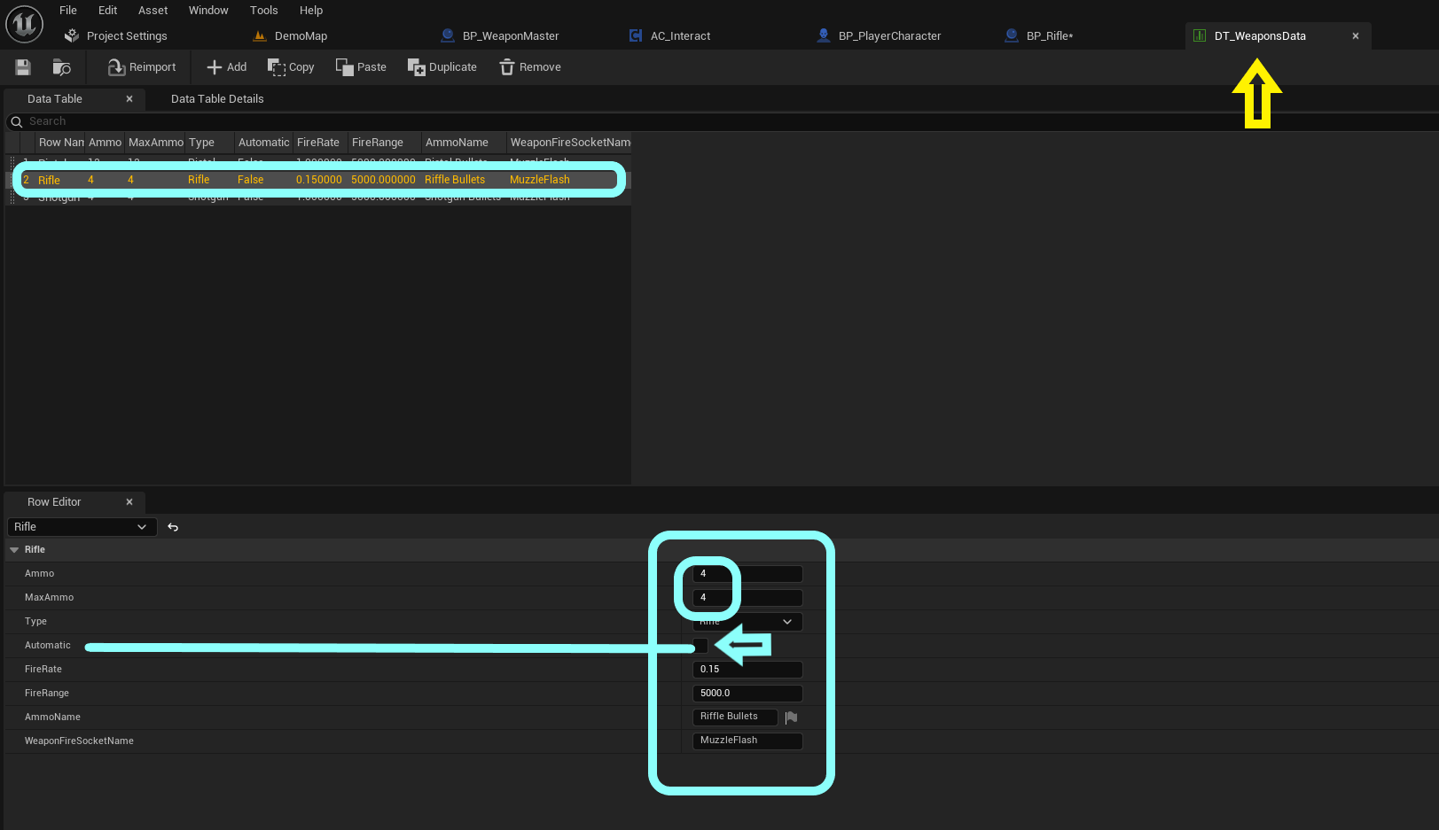
Task: Open the BP_WeaponMaster tab
Action: (x=511, y=36)
